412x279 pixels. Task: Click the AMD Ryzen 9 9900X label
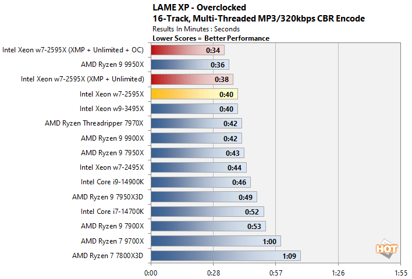point(112,138)
